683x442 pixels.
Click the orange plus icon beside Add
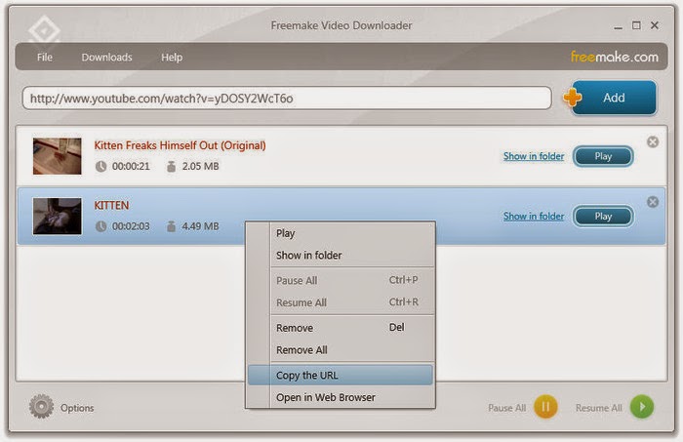click(x=573, y=98)
